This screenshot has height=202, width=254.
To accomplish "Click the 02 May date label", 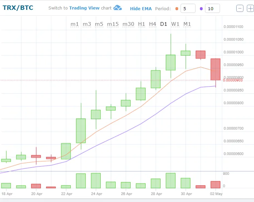I will (216, 194).
